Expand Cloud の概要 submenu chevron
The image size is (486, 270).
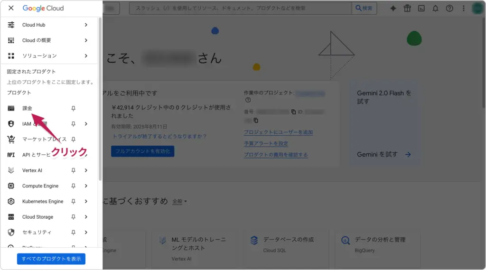(x=86, y=40)
